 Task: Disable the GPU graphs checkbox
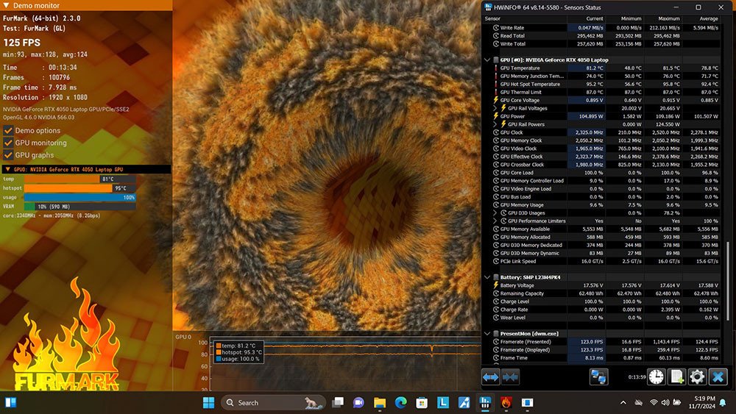click(9, 155)
